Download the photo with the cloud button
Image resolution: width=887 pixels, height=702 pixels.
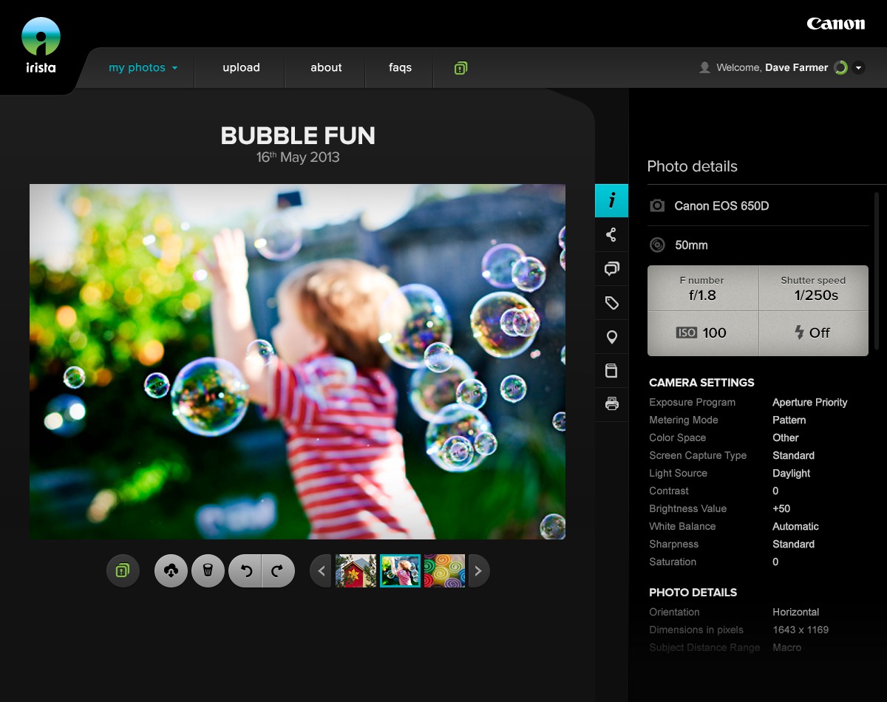click(171, 570)
